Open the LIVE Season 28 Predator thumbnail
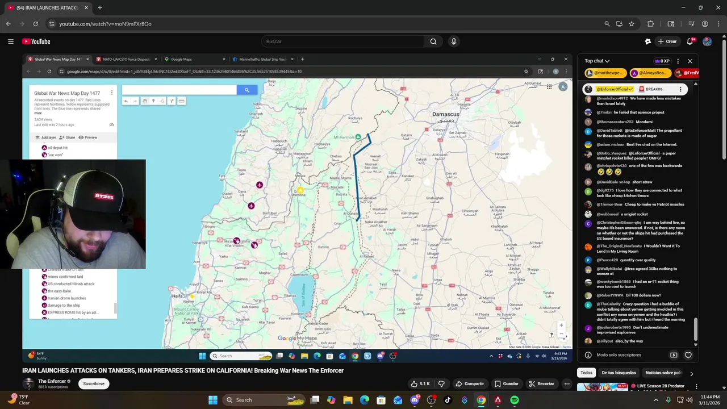The height and width of the screenshot is (409, 727). (x=603, y=387)
